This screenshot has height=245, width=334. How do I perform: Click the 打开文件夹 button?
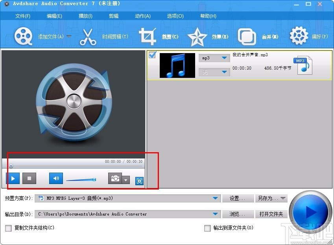click(x=271, y=214)
